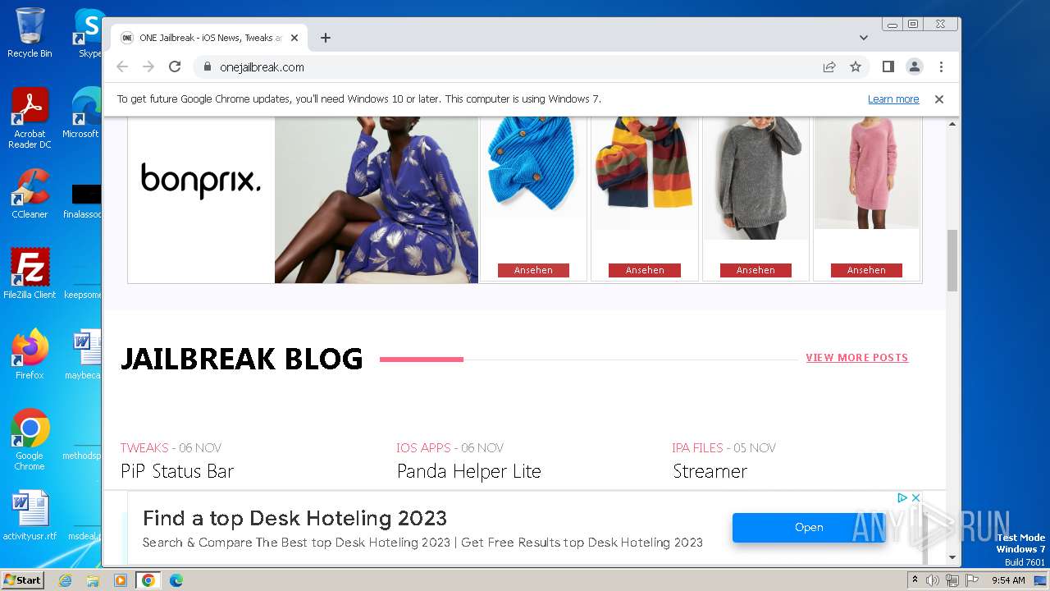Open the Panda Helper Lite post
The image size is (1050, 591).
[469, 471]
